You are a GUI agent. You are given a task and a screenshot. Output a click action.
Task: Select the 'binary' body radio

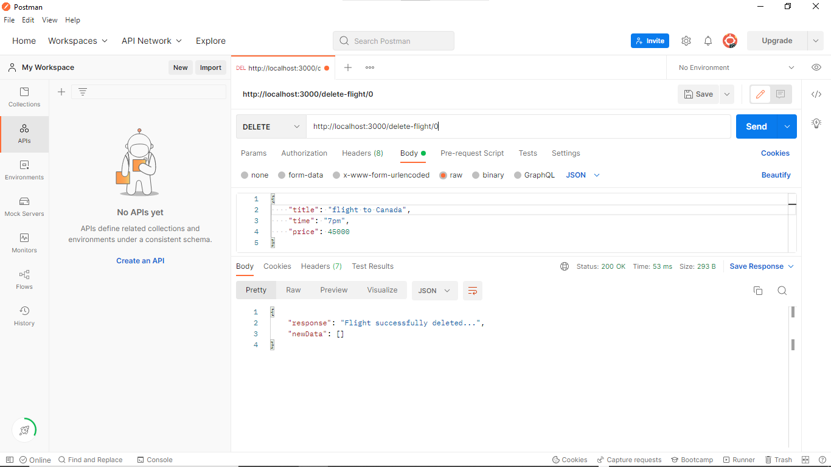point(476,175)
